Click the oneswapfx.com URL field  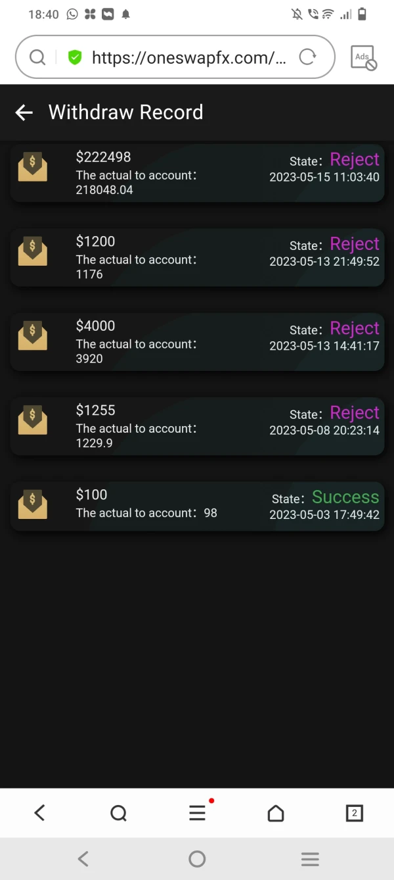[189, 58]
